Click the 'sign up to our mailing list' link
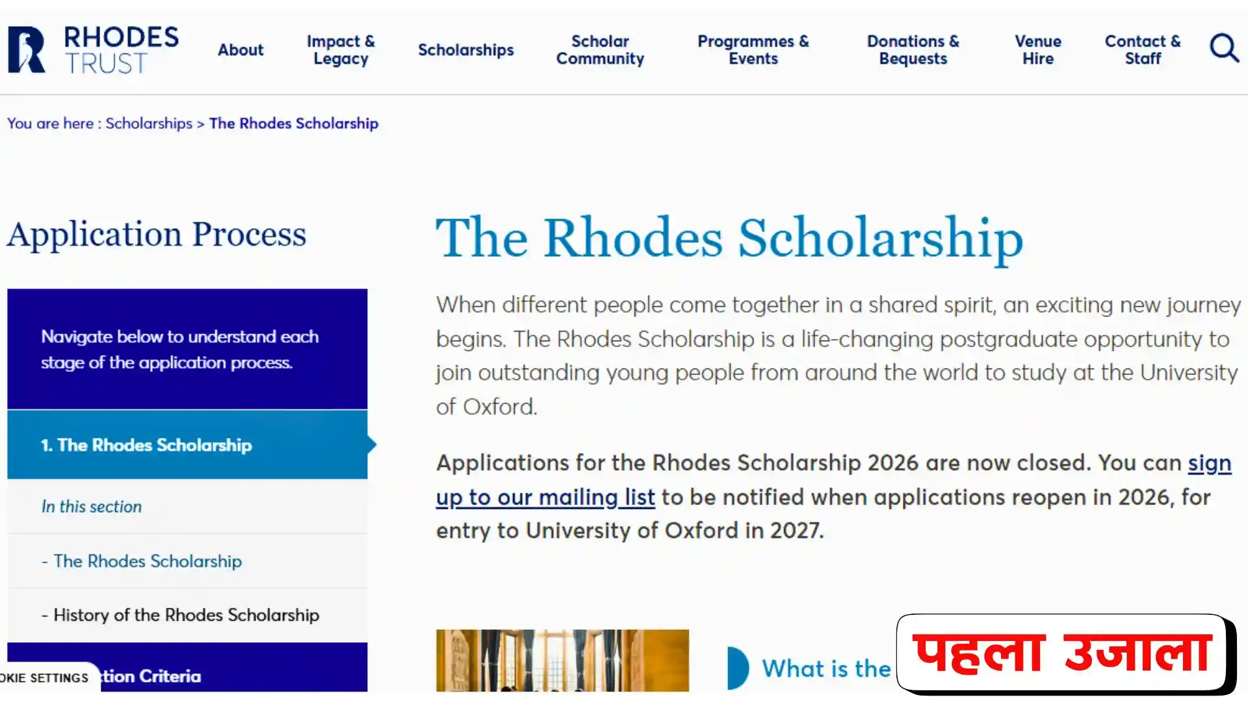Image resolution: width=1248 pixels, height=702 pixels. 546,497
